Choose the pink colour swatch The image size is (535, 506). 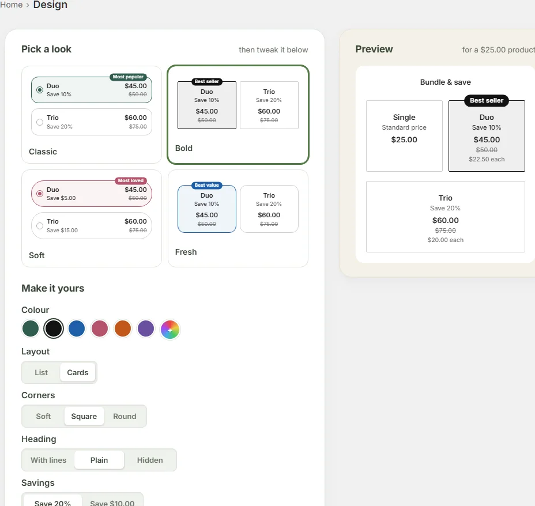[x=100, y=328]
